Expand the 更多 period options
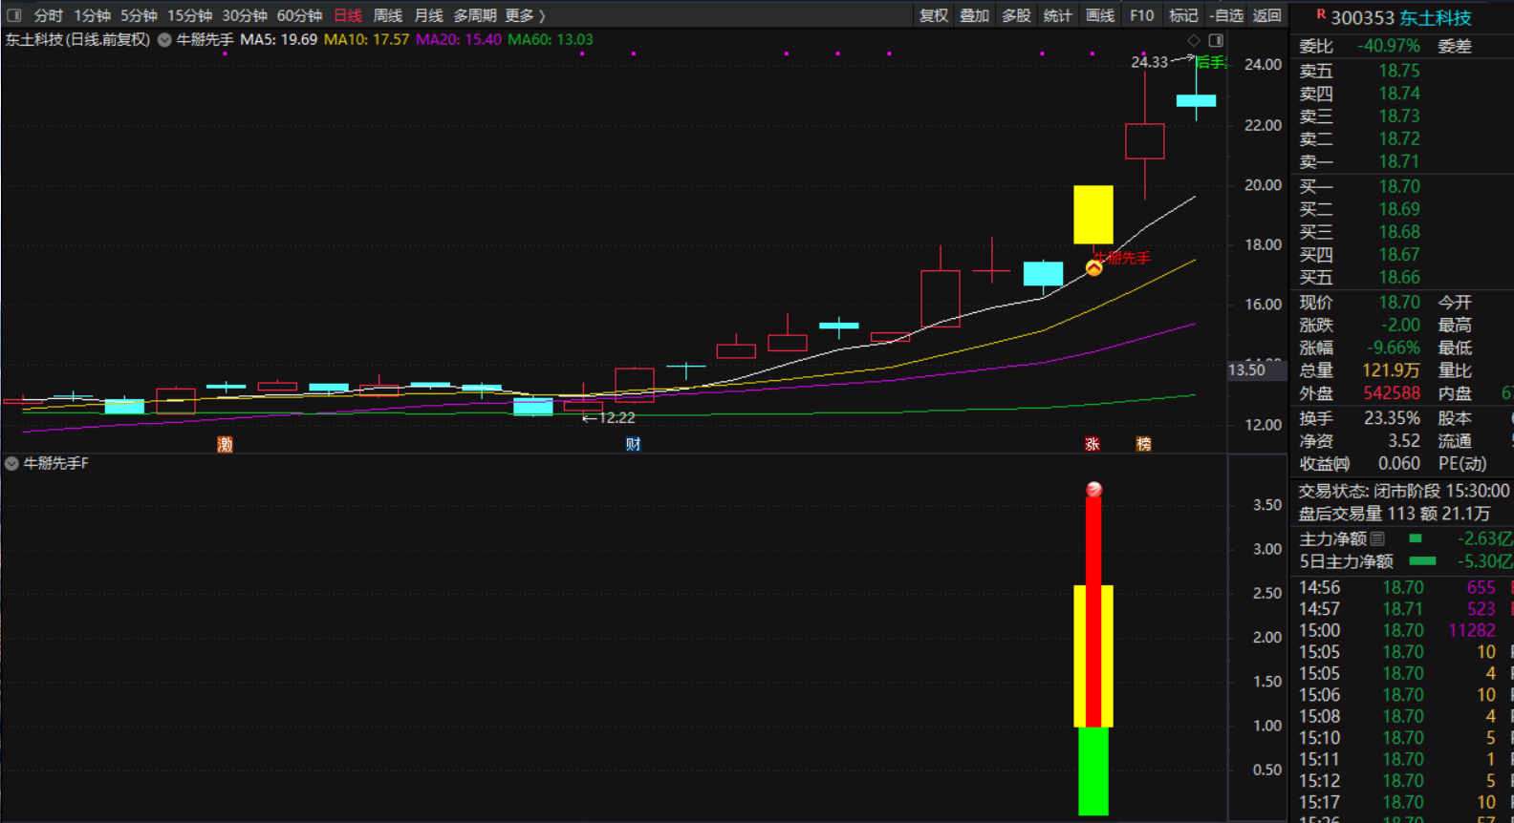The width and height of the screenshot is (1514, 823). pos(525,15)
